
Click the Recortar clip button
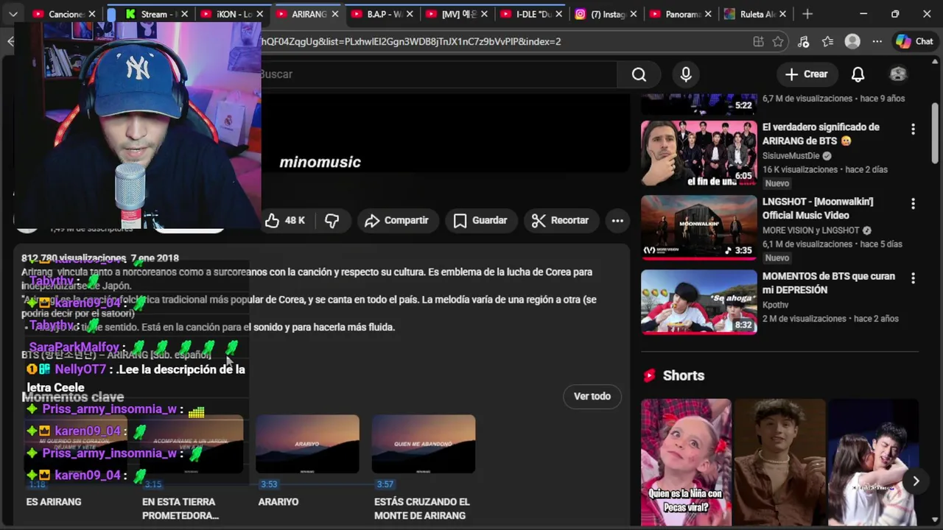click(x=561, y=220)
